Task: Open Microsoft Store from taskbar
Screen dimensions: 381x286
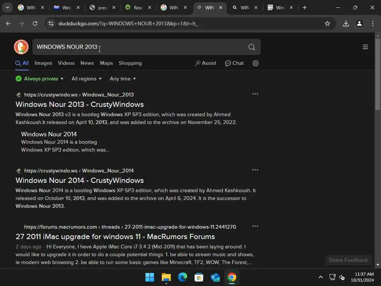Action: 199,277
